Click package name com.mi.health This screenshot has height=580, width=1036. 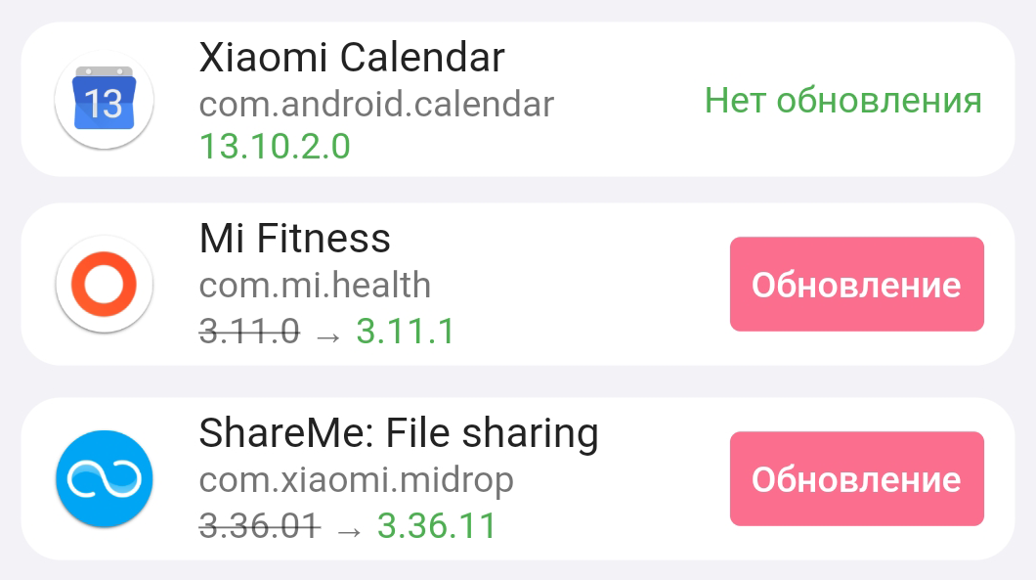(x=315, y=285)
